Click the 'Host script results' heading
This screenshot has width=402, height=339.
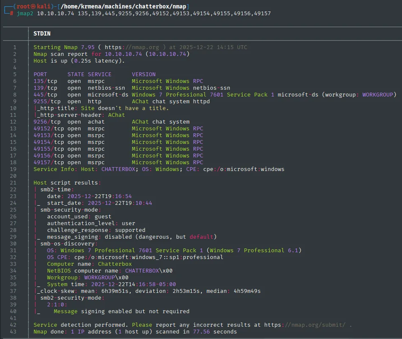[67, 183]
